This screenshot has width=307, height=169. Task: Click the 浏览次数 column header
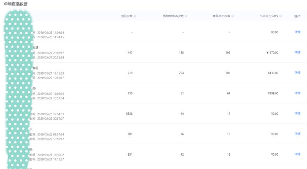(x=127, y=16)
